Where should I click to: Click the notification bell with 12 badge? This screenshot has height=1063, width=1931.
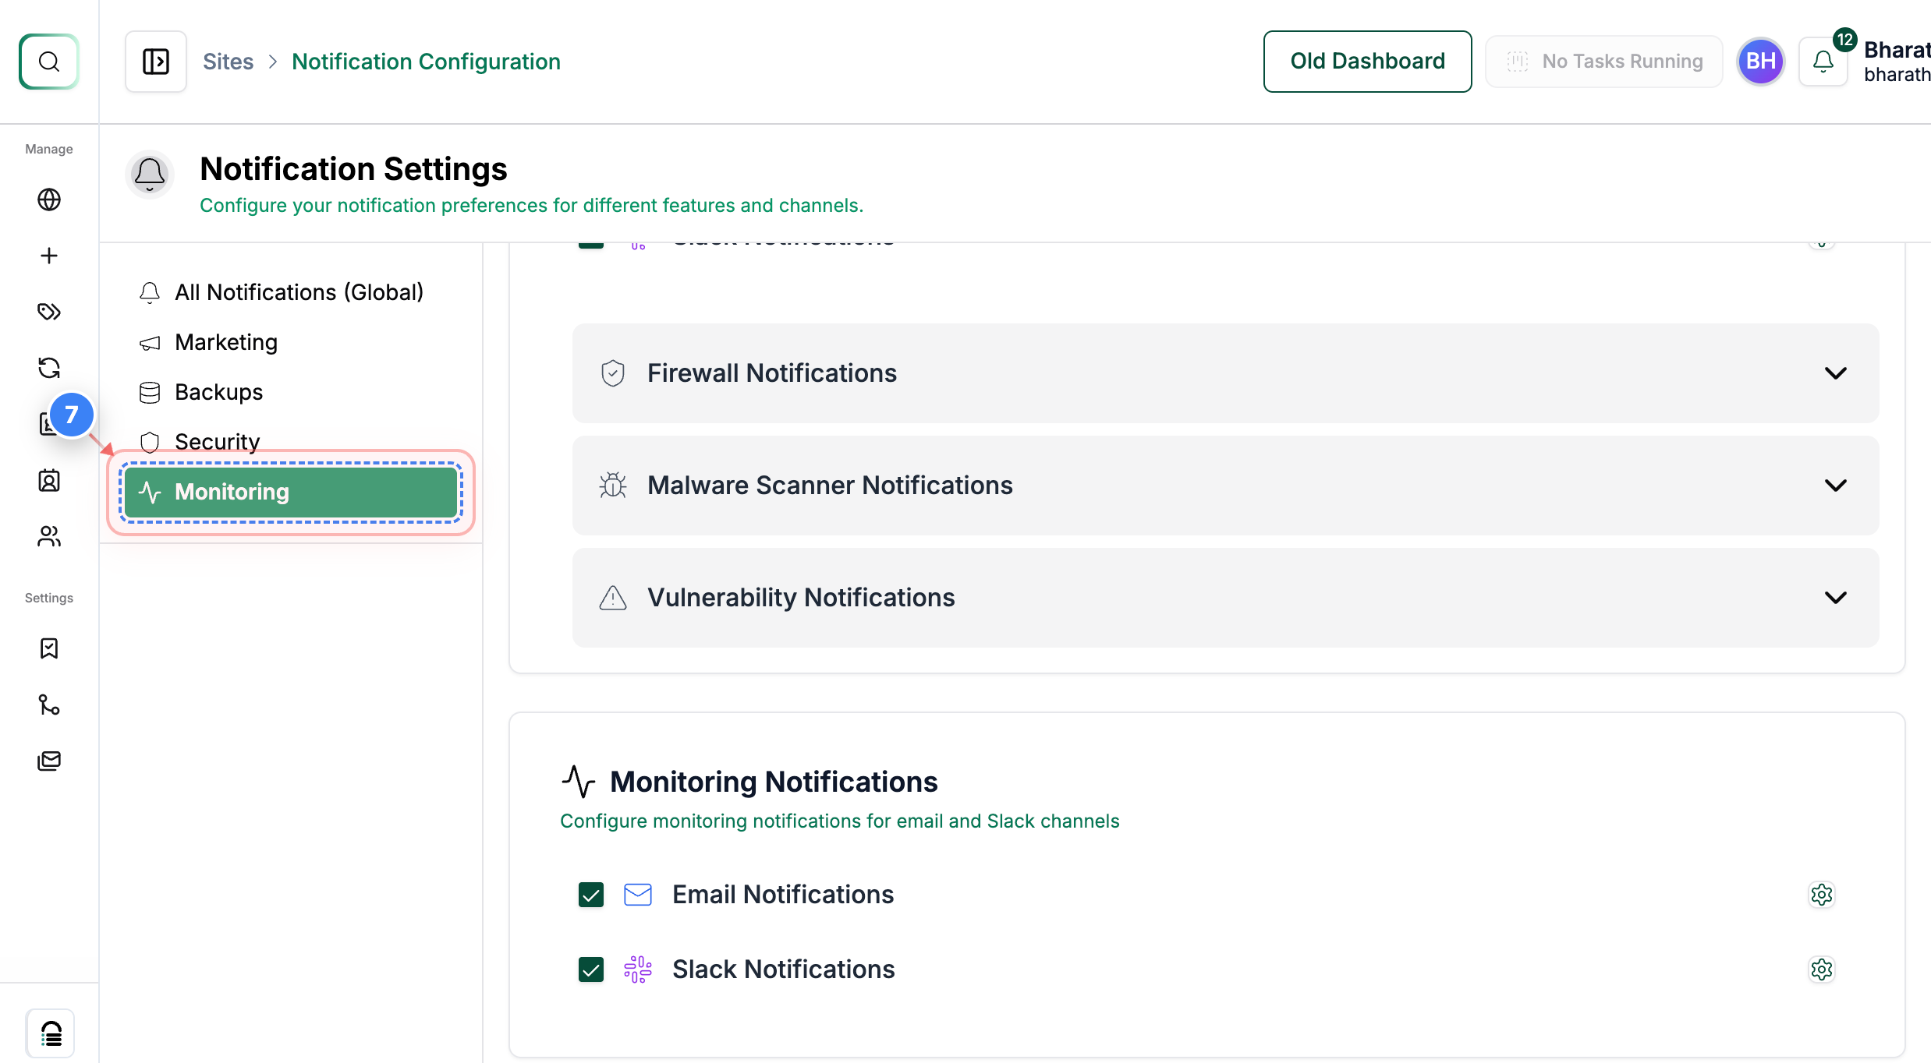1823,61
